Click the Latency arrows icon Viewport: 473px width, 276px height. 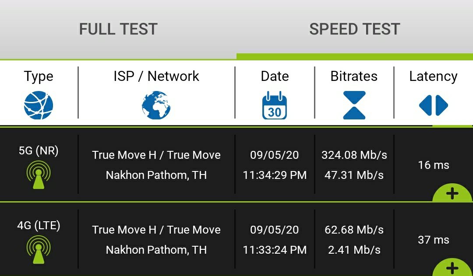point(433,105)
